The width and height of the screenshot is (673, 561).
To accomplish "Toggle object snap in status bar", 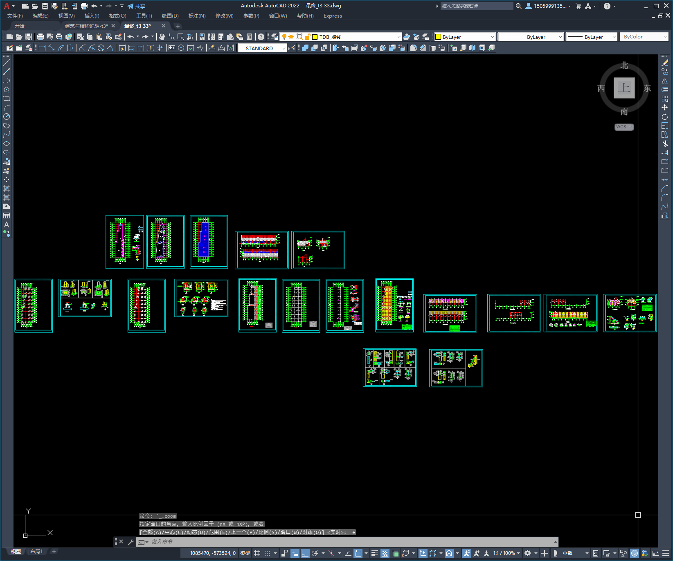I will 358,553.
